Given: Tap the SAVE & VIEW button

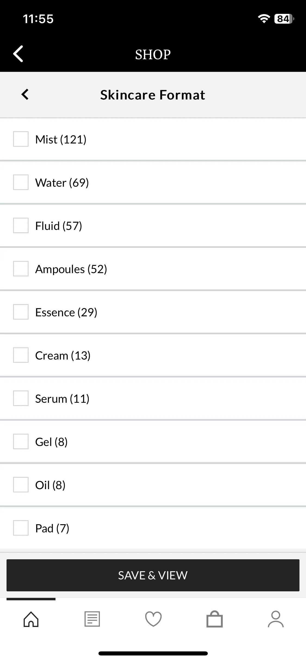Looking at the screenshot, I should 153,575.
